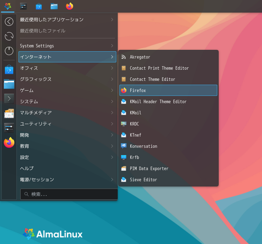Open PIM Data Exporter entry
The width and height of the screenshot is (262, 244).
[168, 168]
